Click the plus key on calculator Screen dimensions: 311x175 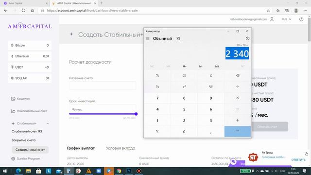[238, 120]
